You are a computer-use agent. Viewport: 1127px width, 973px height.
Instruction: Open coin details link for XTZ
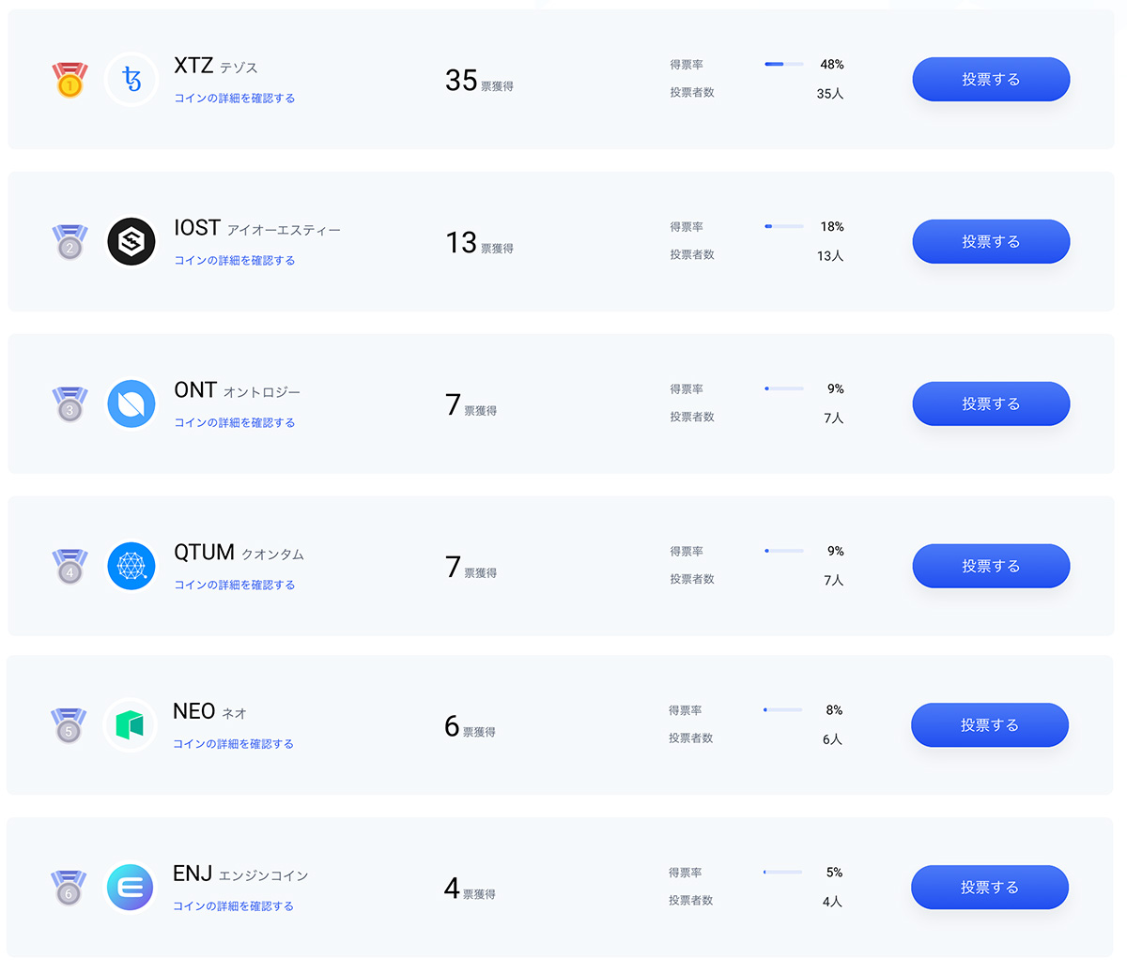235,99
